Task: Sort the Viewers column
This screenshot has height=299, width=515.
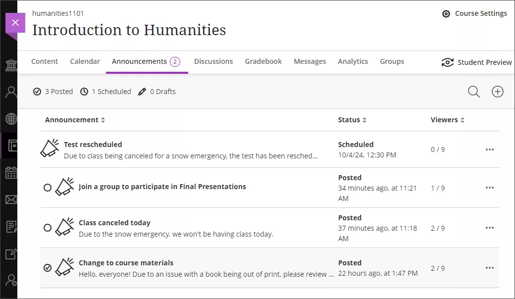Action: pos(462,120)
